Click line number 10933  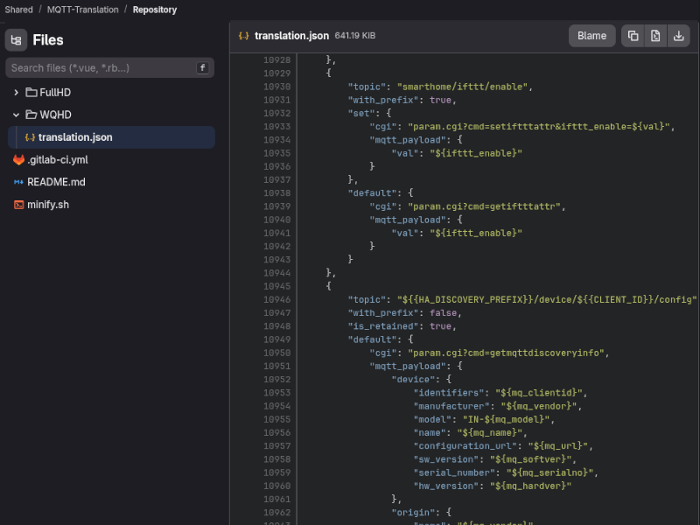point(276,127)
